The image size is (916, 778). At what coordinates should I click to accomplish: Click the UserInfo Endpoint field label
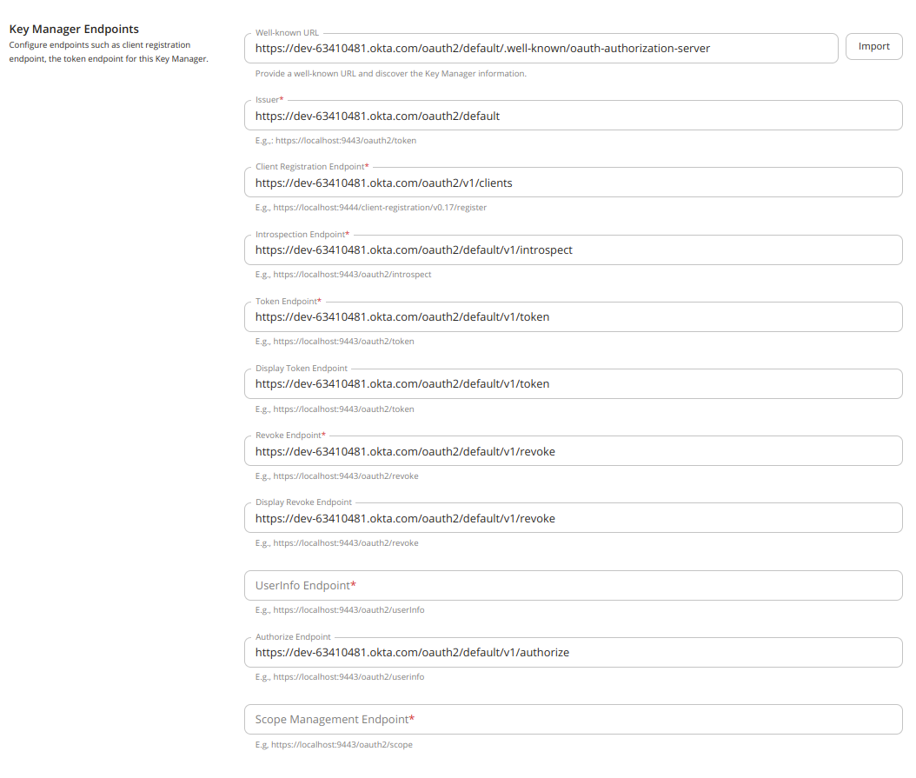pos(305,585)
